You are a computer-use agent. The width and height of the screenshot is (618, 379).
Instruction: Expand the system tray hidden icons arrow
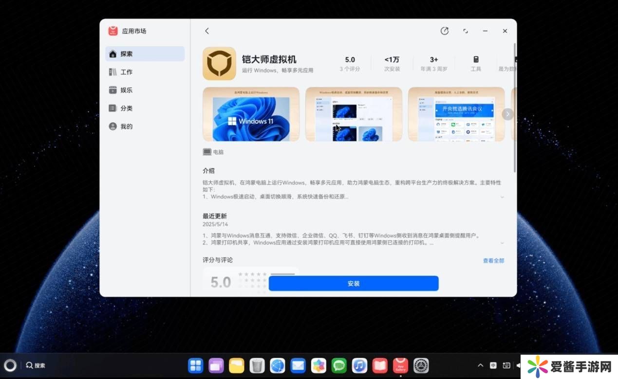480,365
